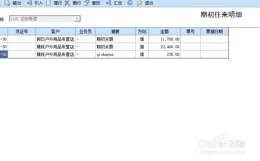Click the 查找 search icon

pos(87,3)
